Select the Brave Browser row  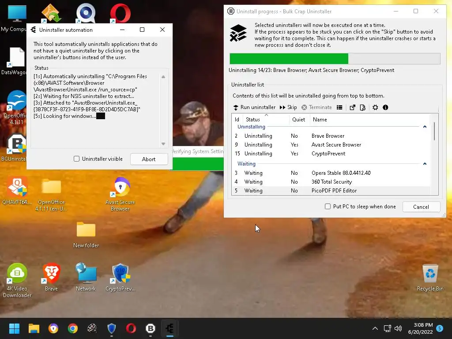[331, 136]
